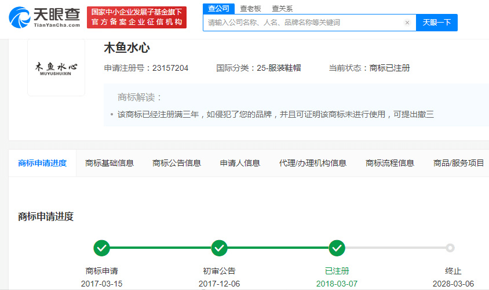
Task: Click the green date 2018-03-07
Action: pyautogui.click(x=337, y=284)
